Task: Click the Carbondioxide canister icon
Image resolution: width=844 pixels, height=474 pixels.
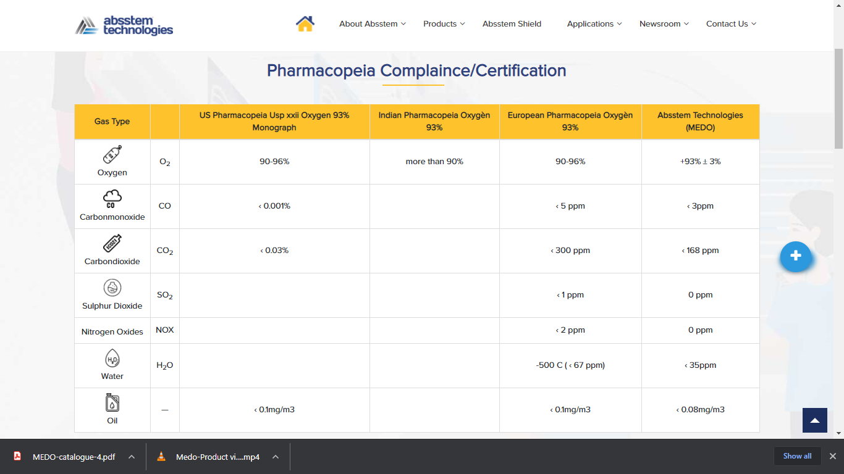Action: click(112, 243)
